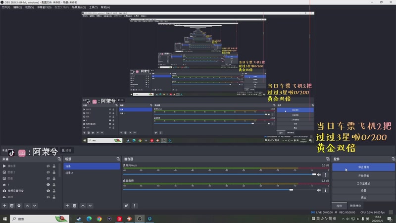Viewport: 396px width, 223px height.
Task: Hide the 视频采集设备 source using eye icon
Action: [x=48, y=191]
